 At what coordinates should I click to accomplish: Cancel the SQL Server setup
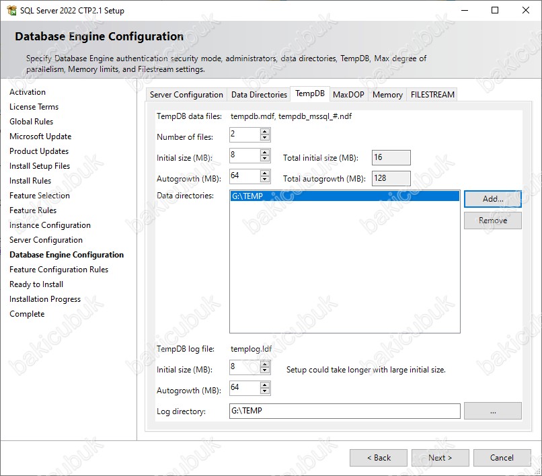502,458
